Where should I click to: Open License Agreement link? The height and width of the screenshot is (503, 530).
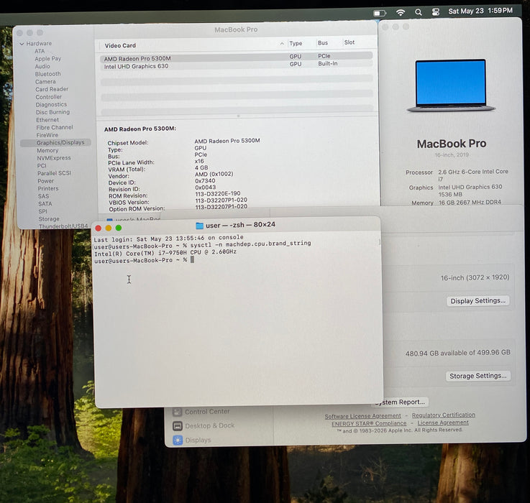(x=443, y=423)
